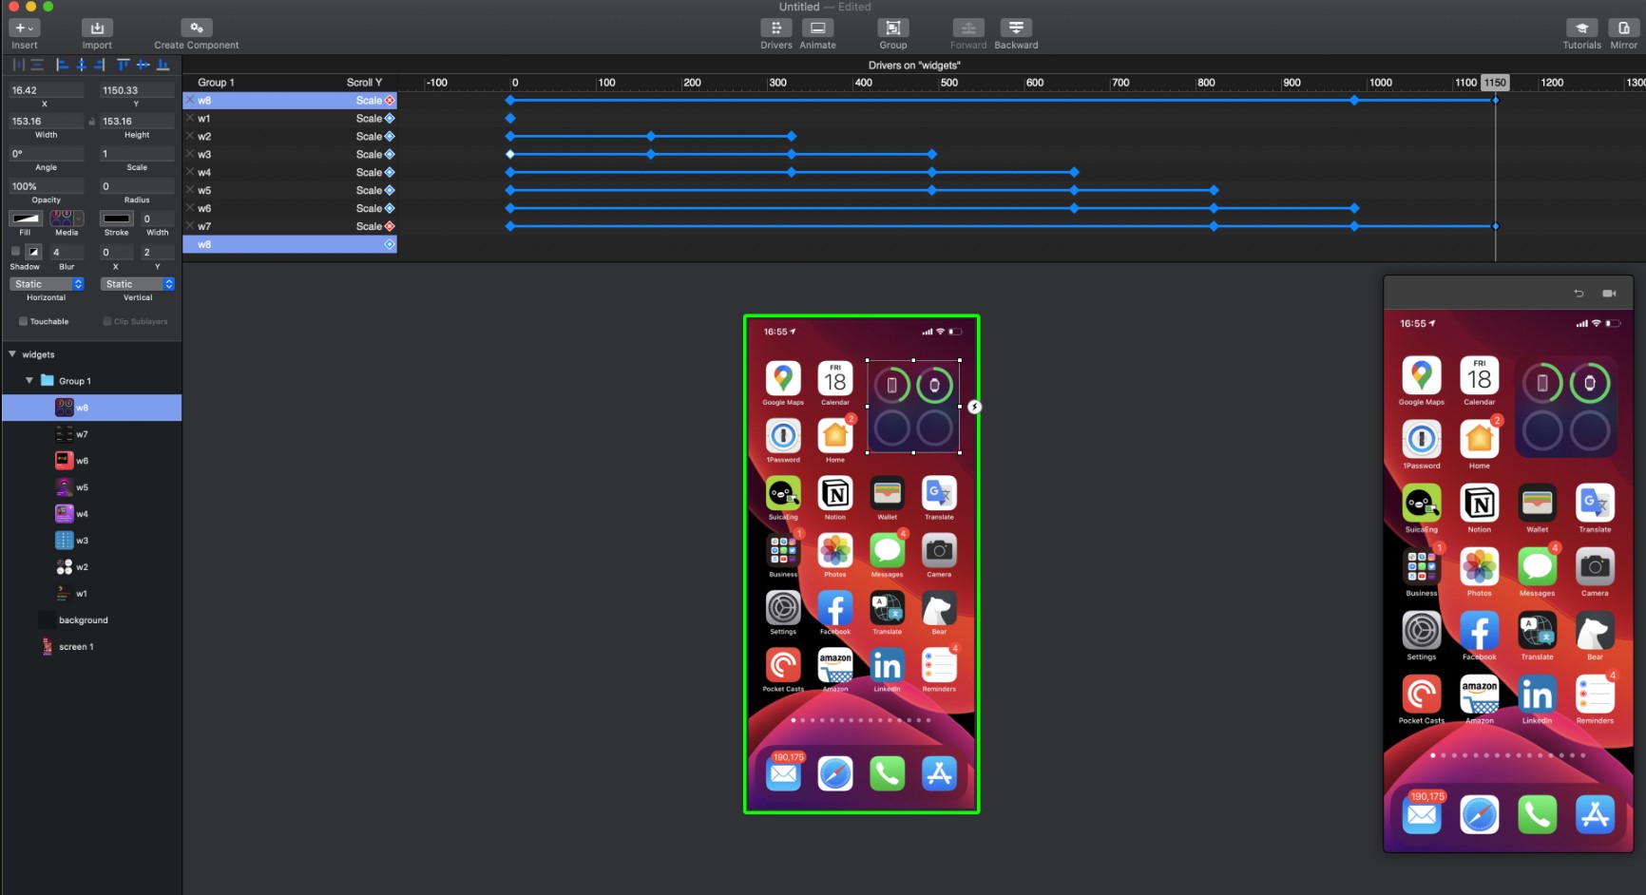Click the Y position field showing 1150.33

(138, 90)
